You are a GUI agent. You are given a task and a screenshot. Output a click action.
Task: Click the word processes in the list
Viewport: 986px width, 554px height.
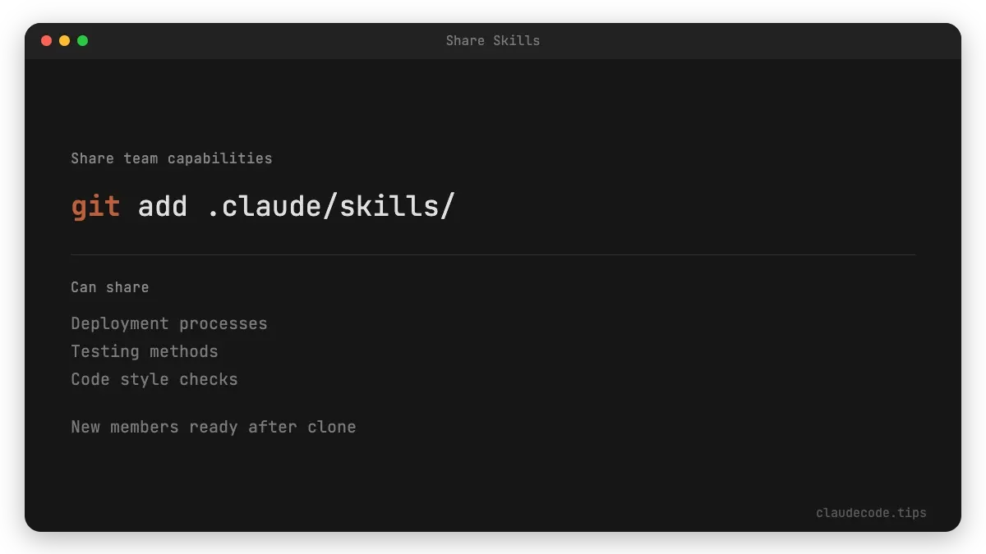tap(223, 323)
